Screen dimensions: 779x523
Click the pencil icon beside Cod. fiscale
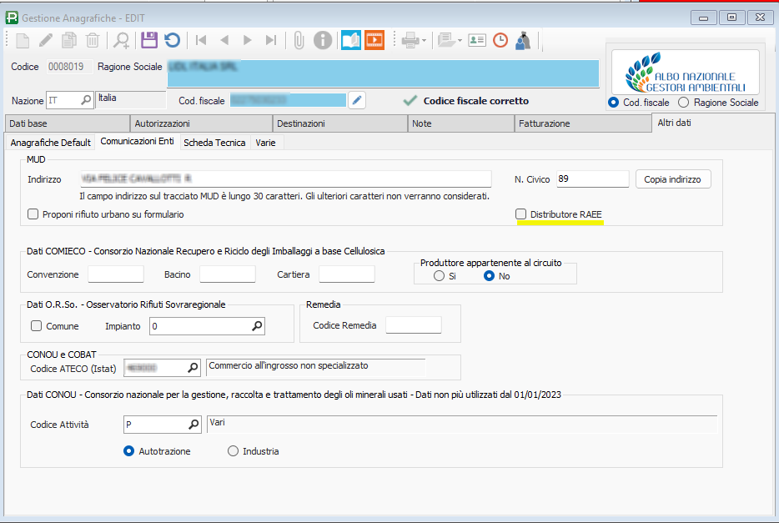click(357, 100)
